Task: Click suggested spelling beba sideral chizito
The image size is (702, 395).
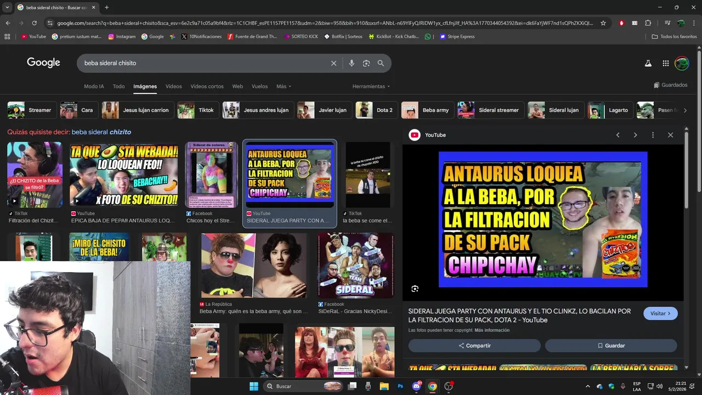Action: point(101,132)
